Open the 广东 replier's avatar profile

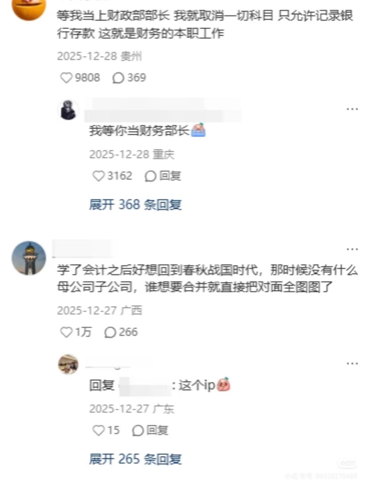click(68, 364)
